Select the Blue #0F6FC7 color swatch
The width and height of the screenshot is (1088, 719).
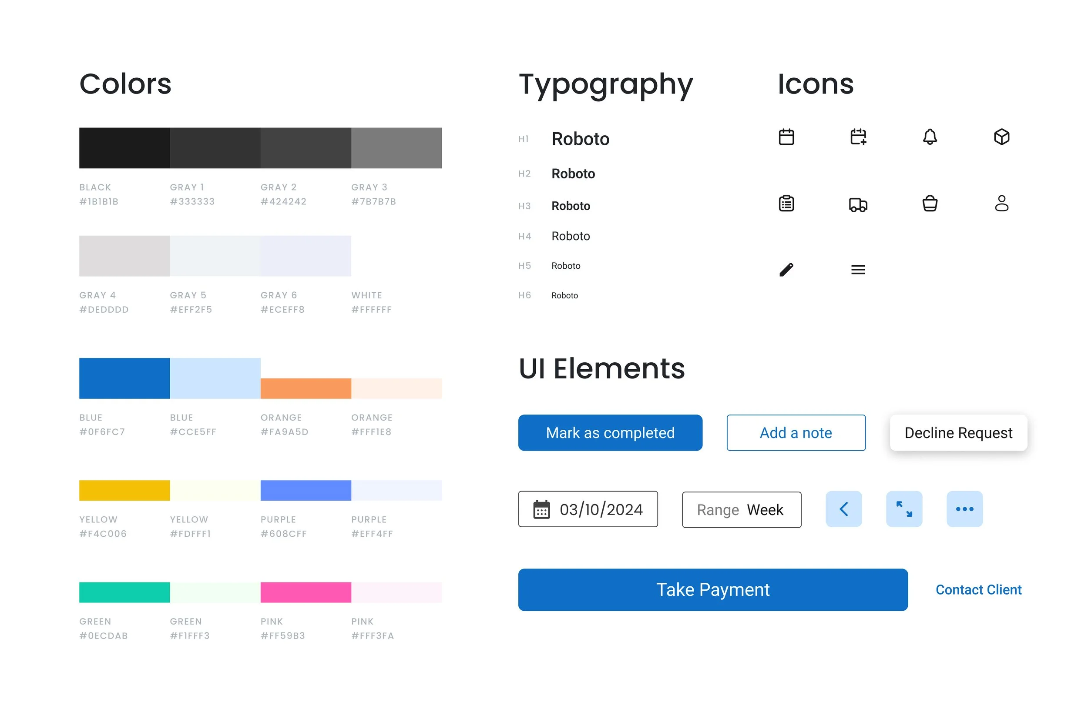tap(124, 378)
